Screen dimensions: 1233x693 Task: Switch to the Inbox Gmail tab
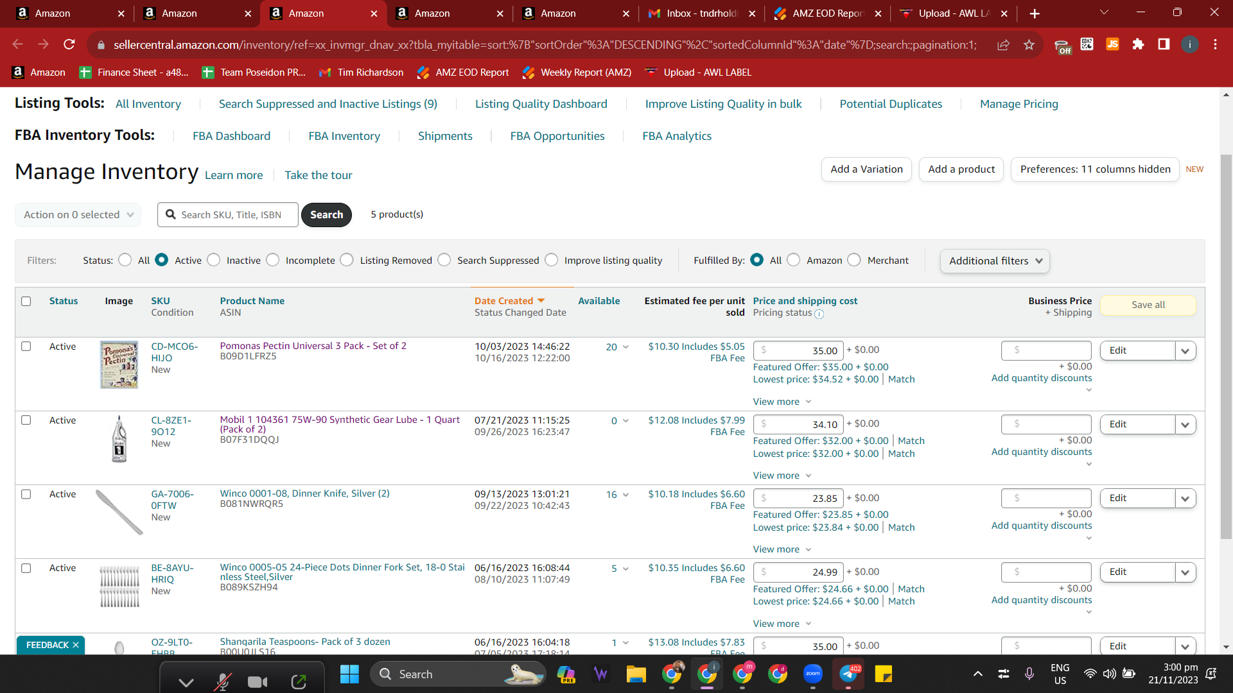[x=702, y=13]
